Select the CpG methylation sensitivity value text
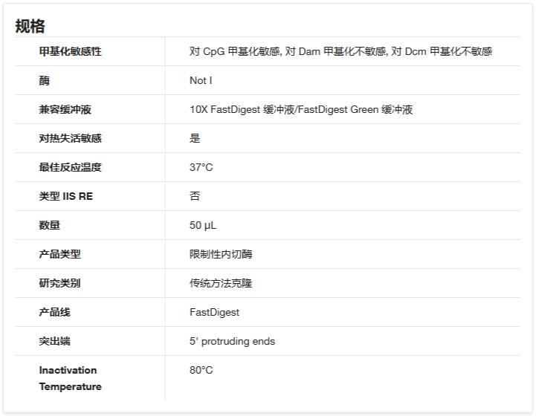Viewport: 536px width, 416px height. pos(340,51)
